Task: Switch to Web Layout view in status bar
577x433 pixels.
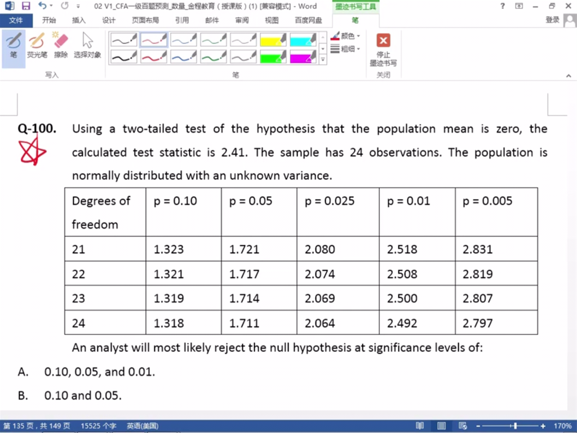Action: (x=463, y=426)
